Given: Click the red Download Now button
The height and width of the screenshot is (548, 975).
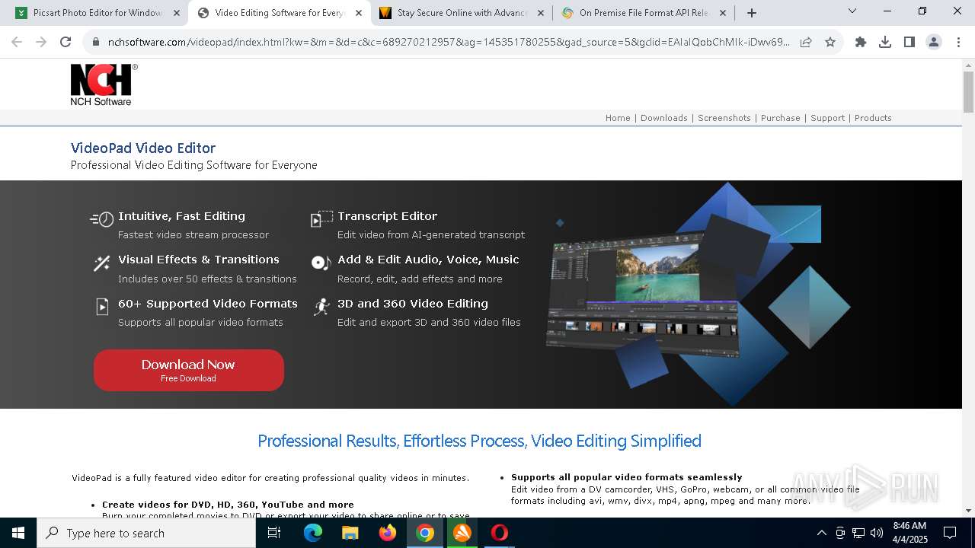Looking at the screenshot, I should point(189,370).
